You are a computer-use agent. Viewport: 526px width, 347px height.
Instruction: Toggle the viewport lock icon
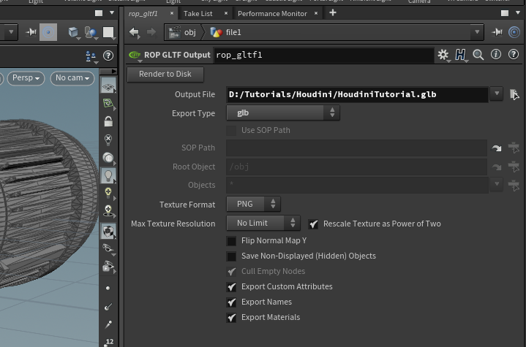108,121
